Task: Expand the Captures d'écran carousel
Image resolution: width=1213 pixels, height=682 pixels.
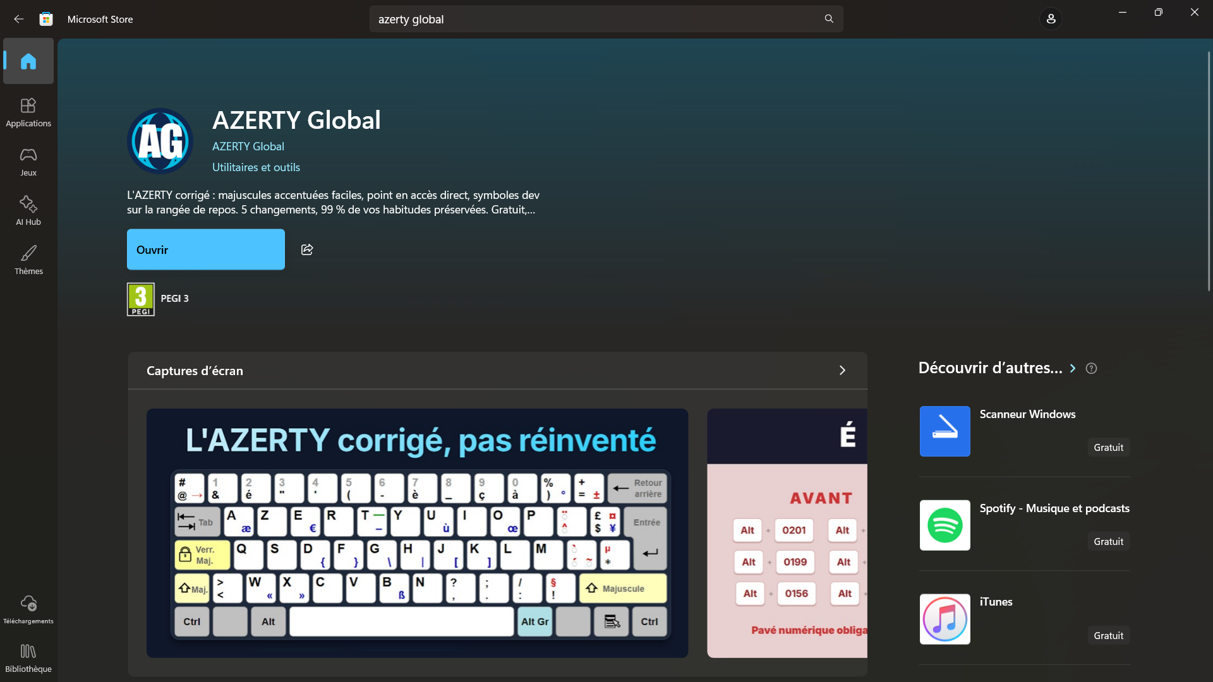Action: pos(842,371)
